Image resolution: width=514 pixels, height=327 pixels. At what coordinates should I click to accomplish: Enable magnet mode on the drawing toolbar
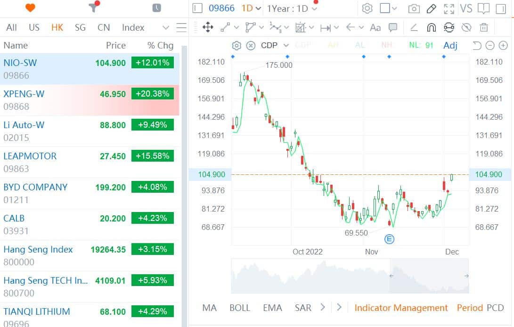(432, 28)
